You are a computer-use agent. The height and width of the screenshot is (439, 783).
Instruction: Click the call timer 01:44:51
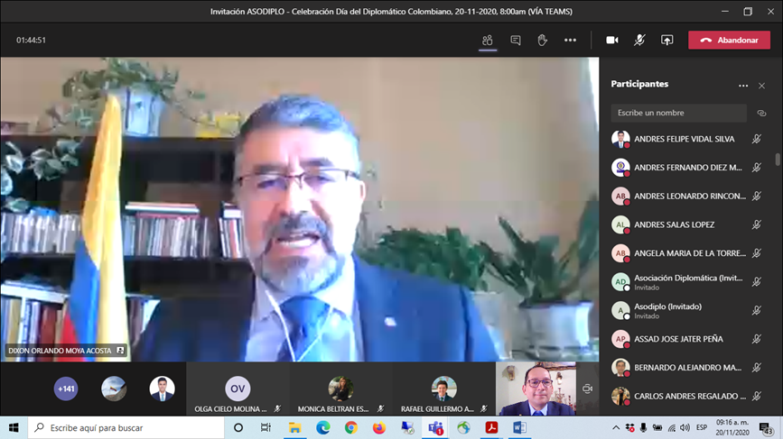tap(31, 41)
